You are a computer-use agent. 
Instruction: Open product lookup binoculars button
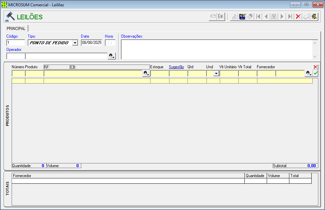pyautogui.click(x=146, y=73)
